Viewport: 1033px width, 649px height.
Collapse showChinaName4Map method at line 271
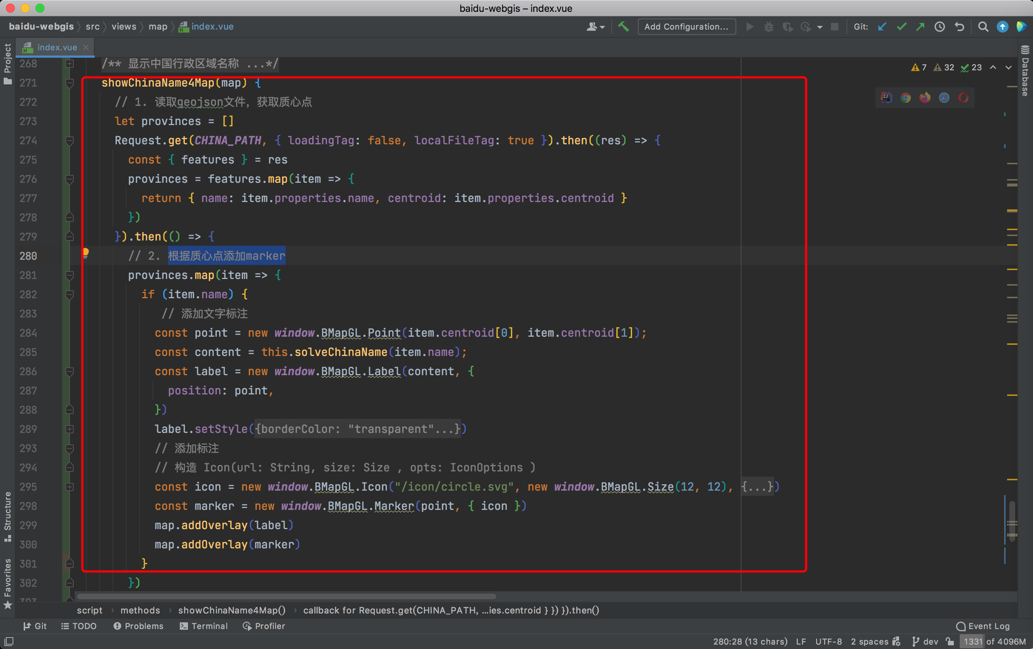(x=69, y=83)
